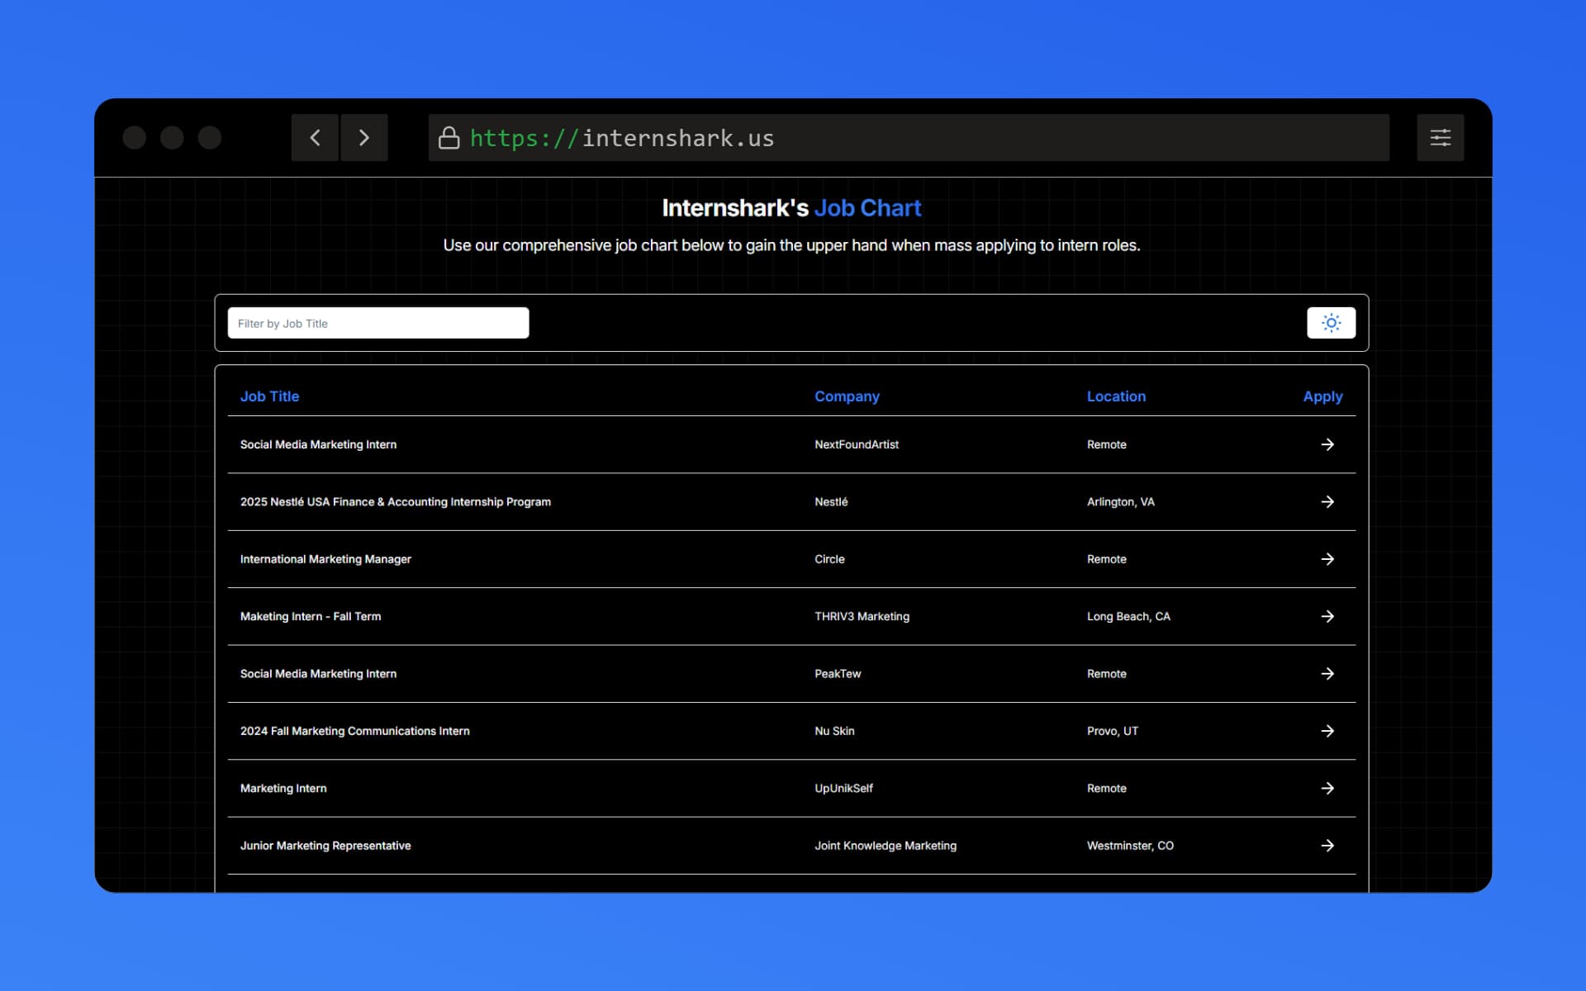Sort by Job Title column header
This screenshot has height=991, width=1586.
click(269, 396)
